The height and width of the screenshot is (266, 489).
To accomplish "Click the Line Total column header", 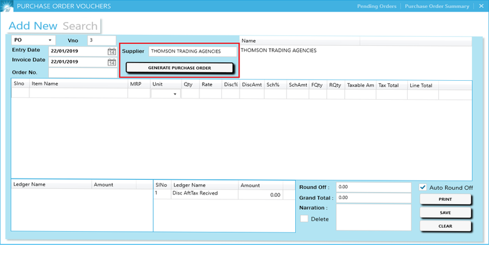I will tap(422, 86).
